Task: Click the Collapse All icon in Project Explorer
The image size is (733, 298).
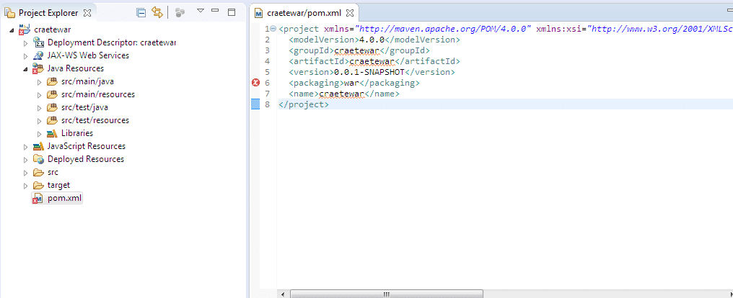Action: tap(141, 12)
